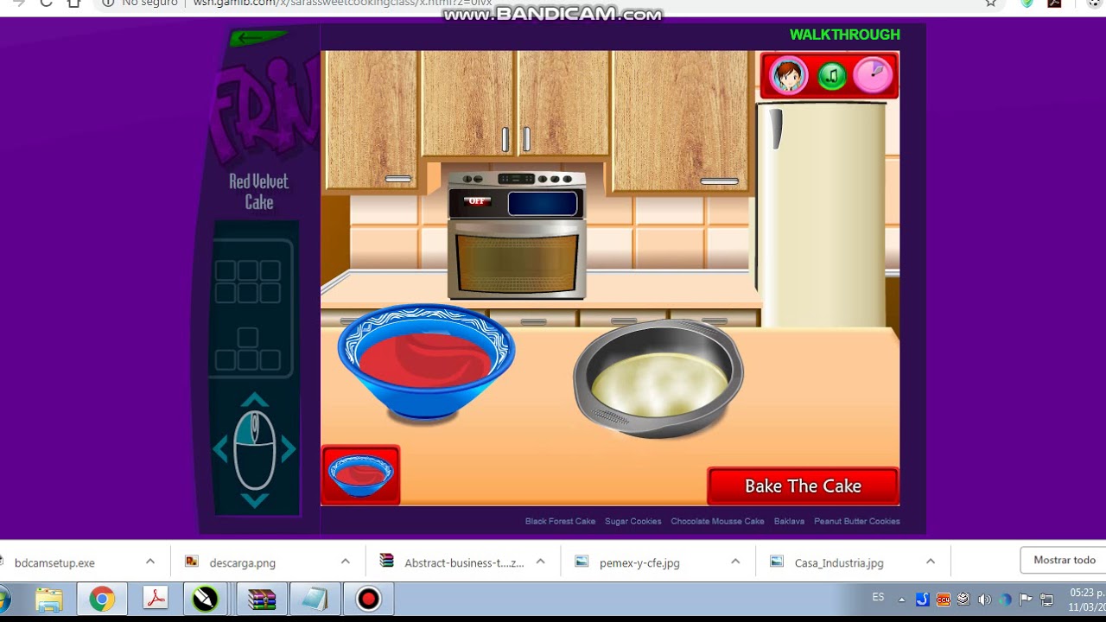Click the blue bowl of red batter

click(425, 361)
